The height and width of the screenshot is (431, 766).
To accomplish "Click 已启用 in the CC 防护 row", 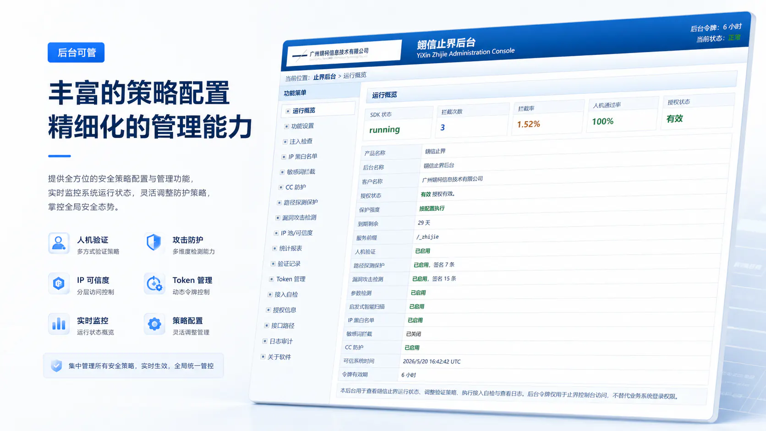I will click(x=412, y=348).
